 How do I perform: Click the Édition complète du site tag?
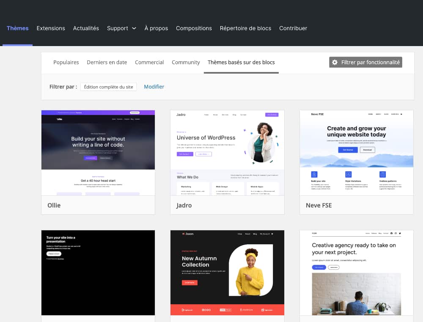pyautogui.click(x=108, y=87)
